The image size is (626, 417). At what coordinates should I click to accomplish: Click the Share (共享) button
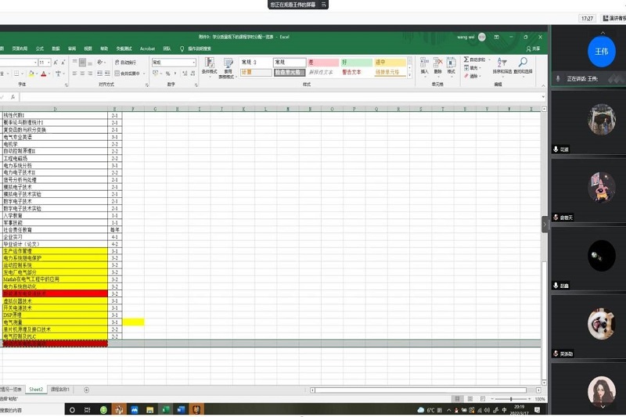point(533,48)
